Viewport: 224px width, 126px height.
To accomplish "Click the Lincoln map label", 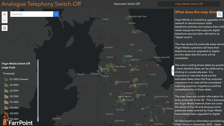I will (153, 74).
